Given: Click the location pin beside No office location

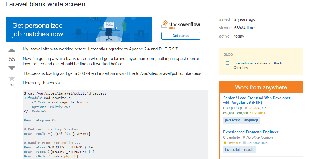Looking at the screenshot, I should click(x=244, y=137).
